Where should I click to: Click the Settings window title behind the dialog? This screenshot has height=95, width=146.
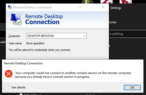pos(116,8)
